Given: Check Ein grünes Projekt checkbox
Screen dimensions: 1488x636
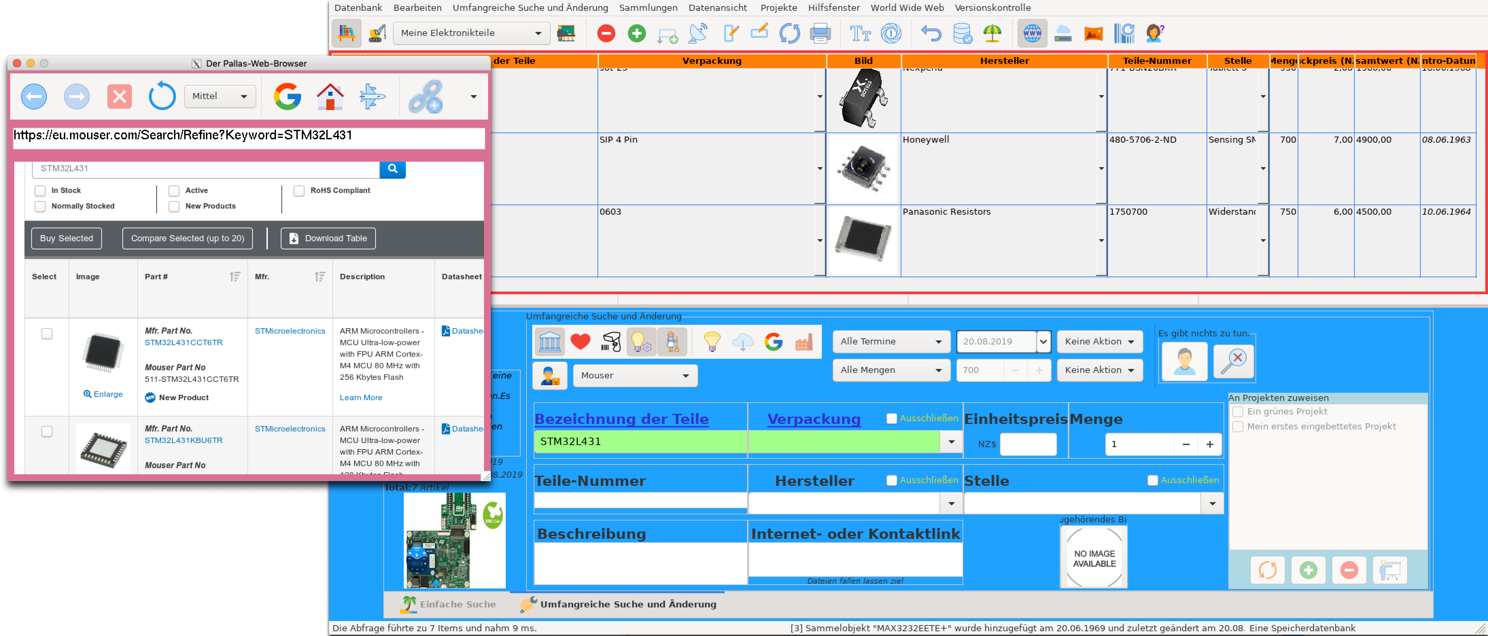Looking at the screenshot, I should tap(1238, 411).
